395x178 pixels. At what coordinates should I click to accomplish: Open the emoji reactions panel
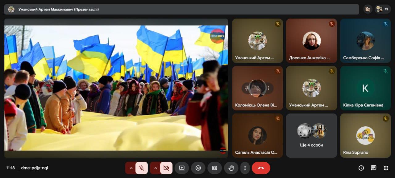point(198,168)
